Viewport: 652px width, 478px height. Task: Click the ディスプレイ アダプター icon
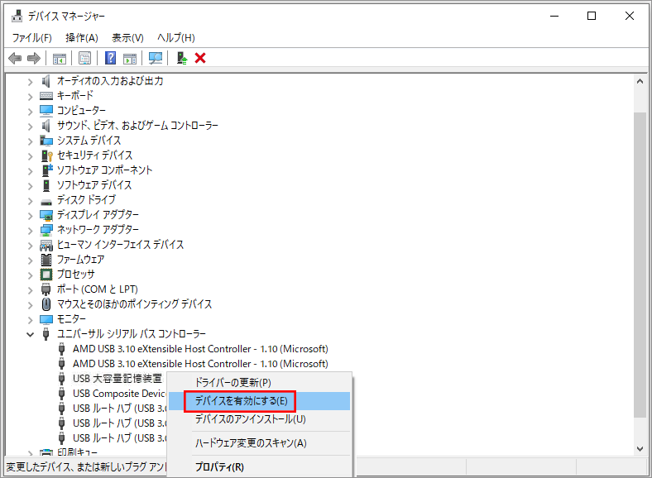pyautogui.click(x=46, y=215)
